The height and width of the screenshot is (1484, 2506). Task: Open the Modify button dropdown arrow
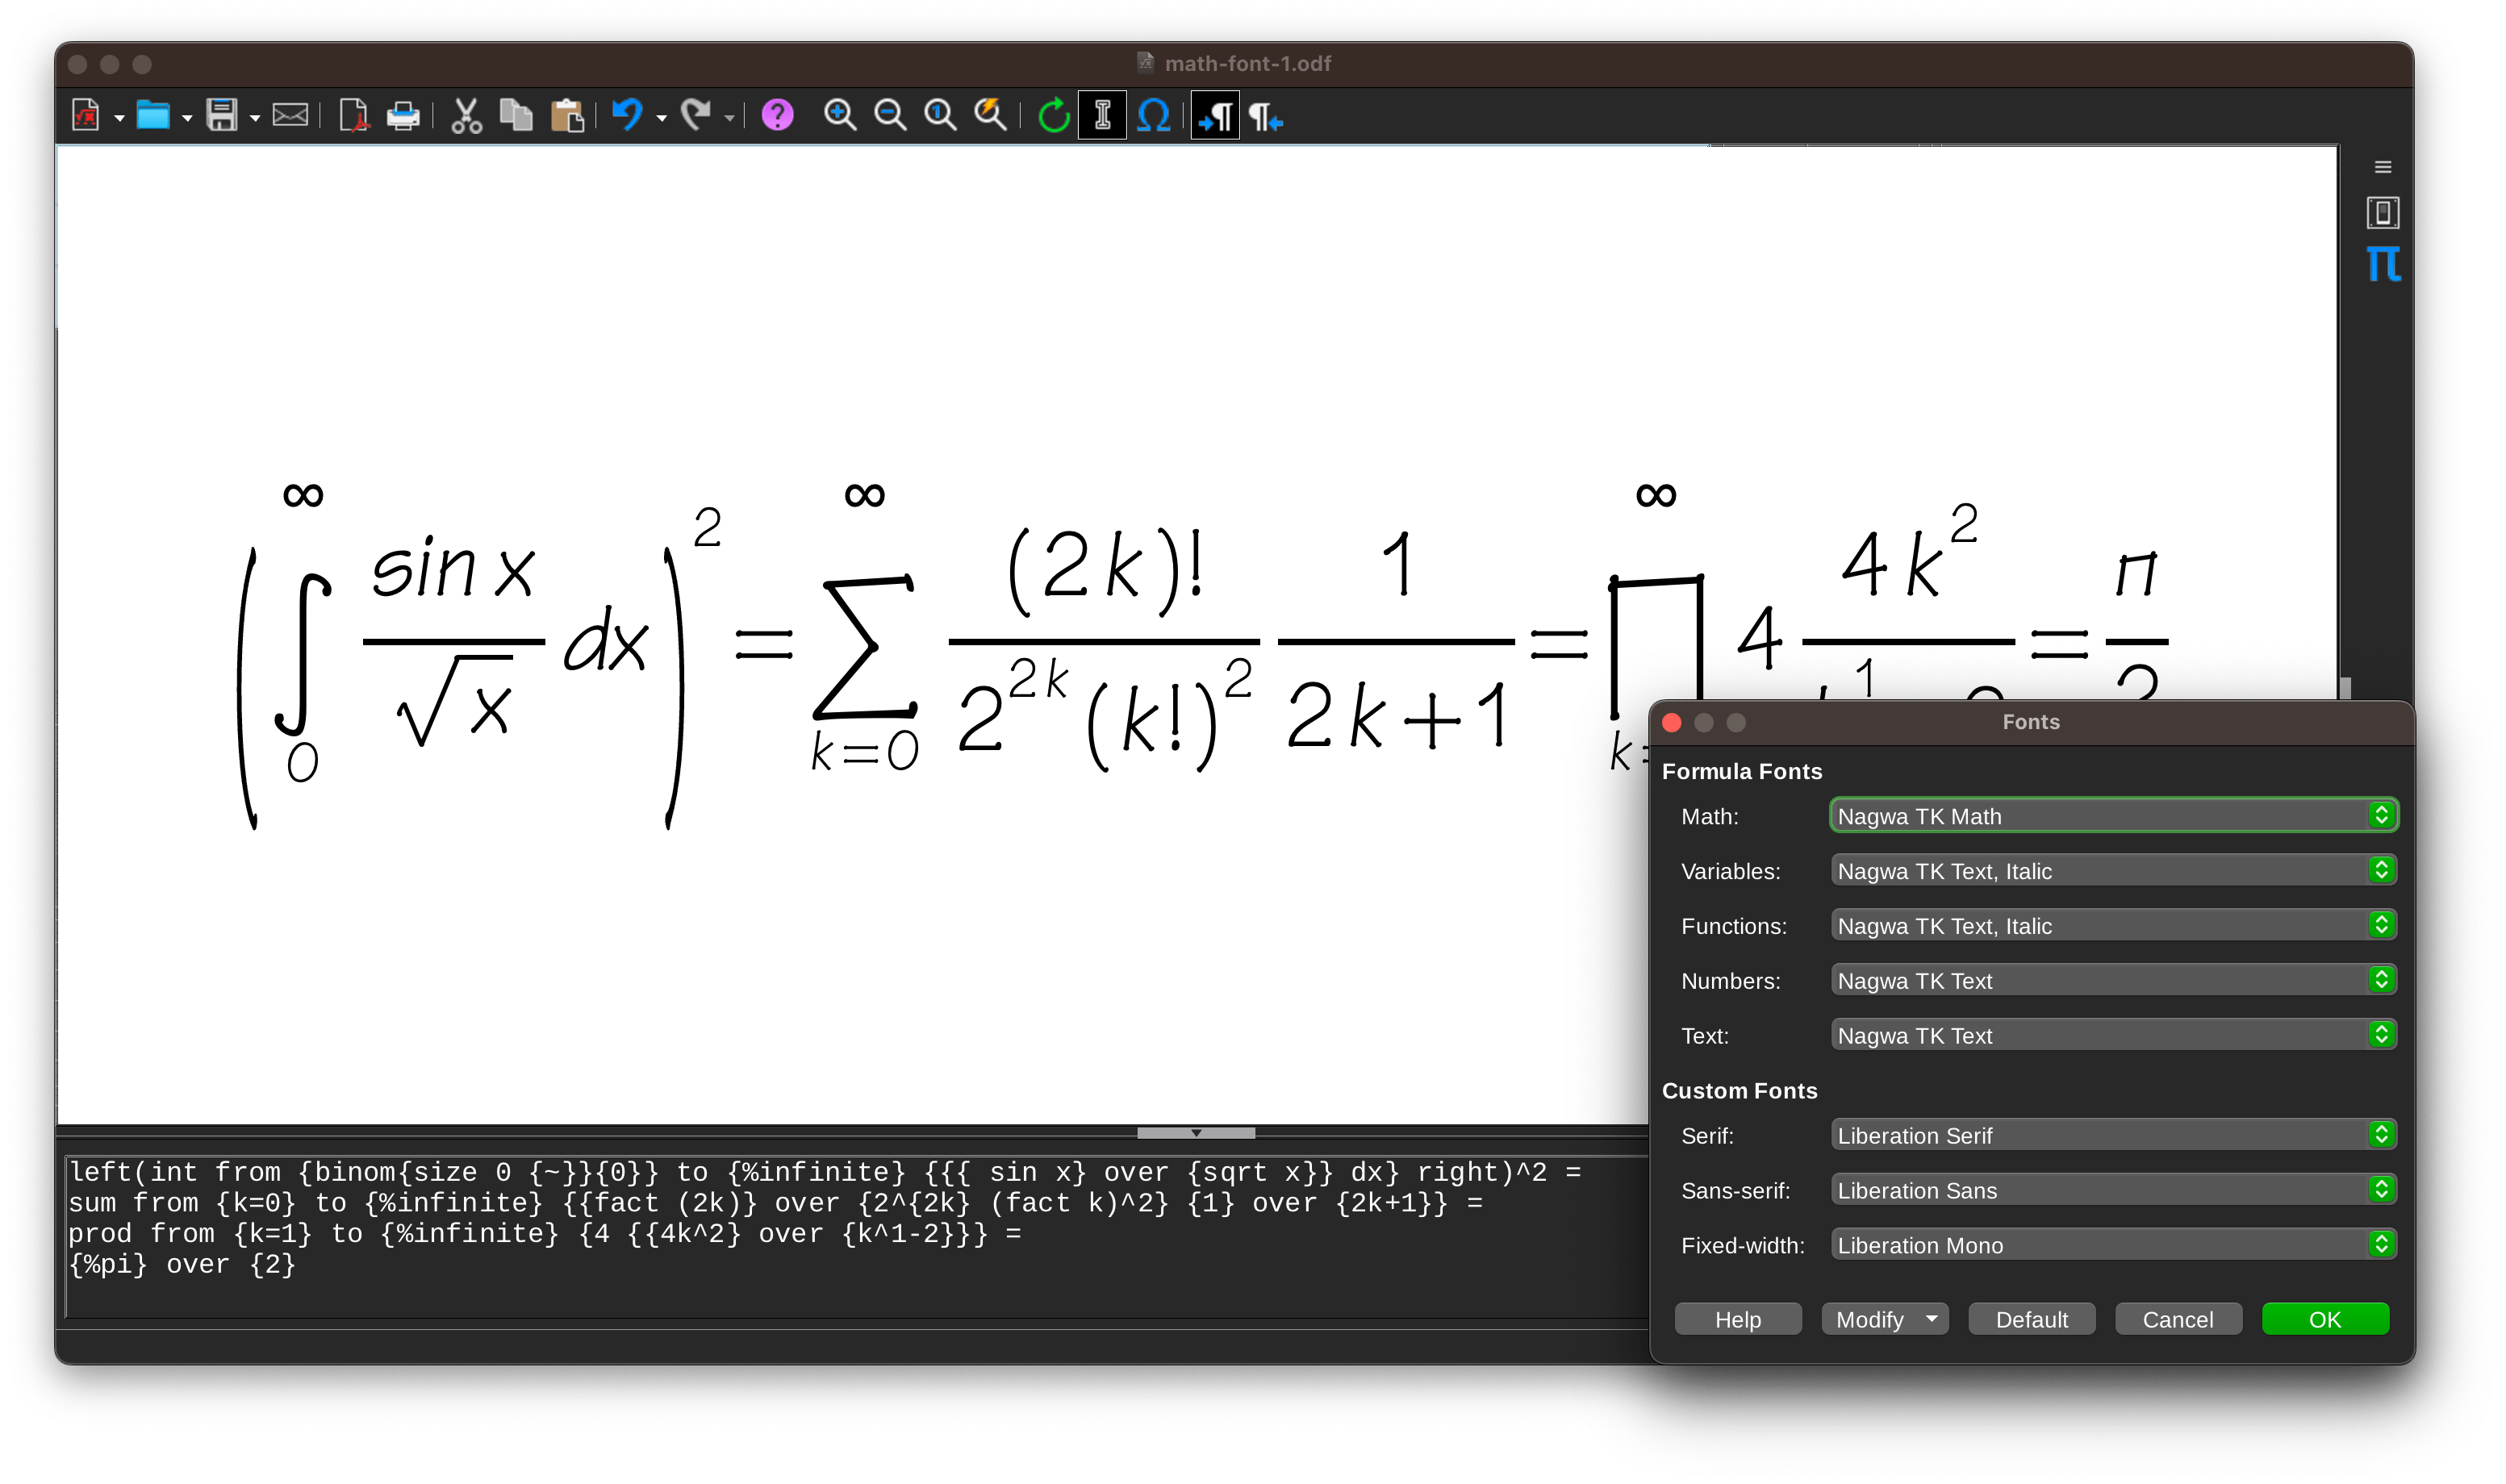(x=1931, y=1319)
